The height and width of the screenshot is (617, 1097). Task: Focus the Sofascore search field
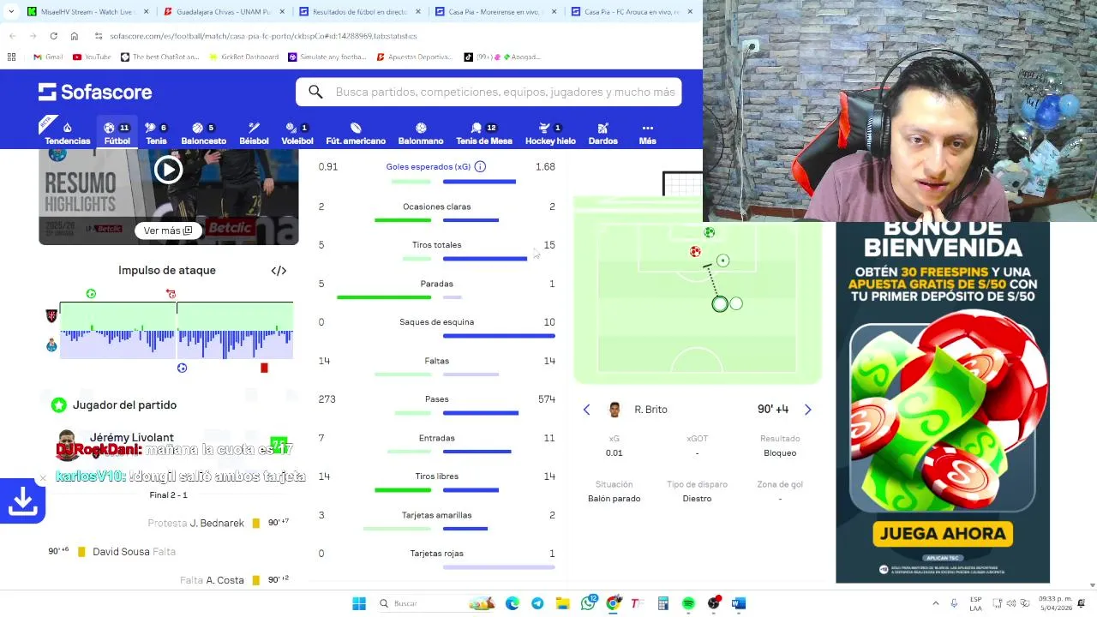pyautogui.click(x=489, y=92)
